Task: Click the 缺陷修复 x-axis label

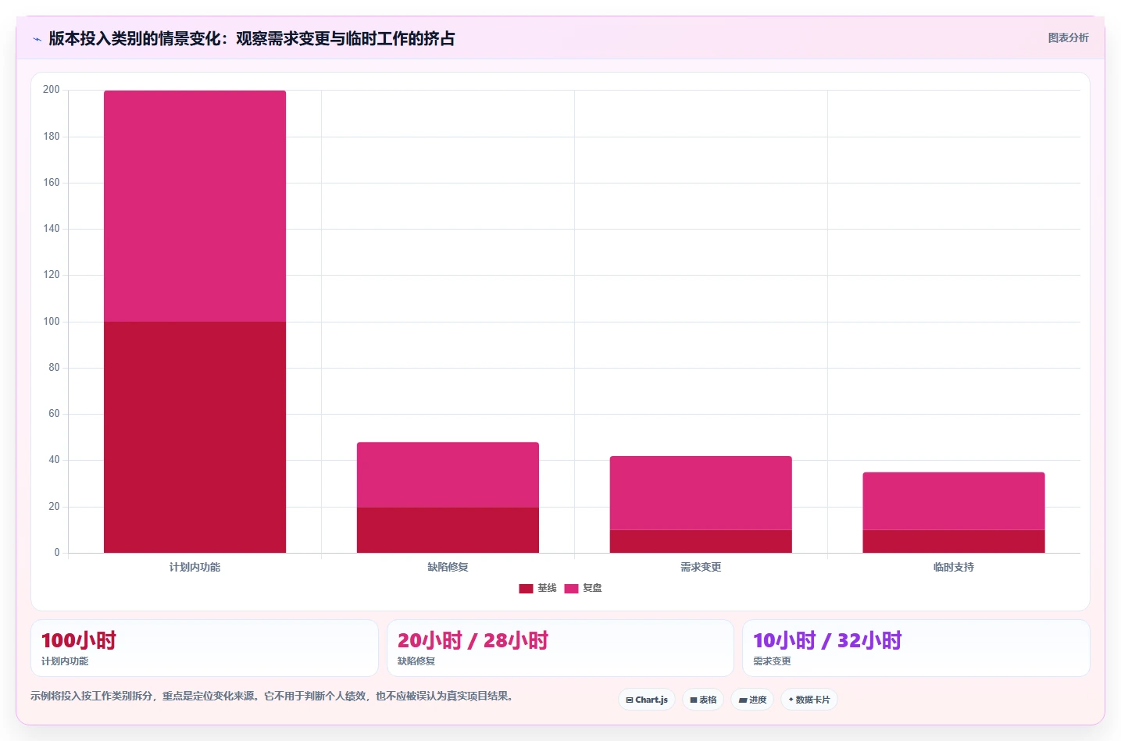Action: point(448,567)
